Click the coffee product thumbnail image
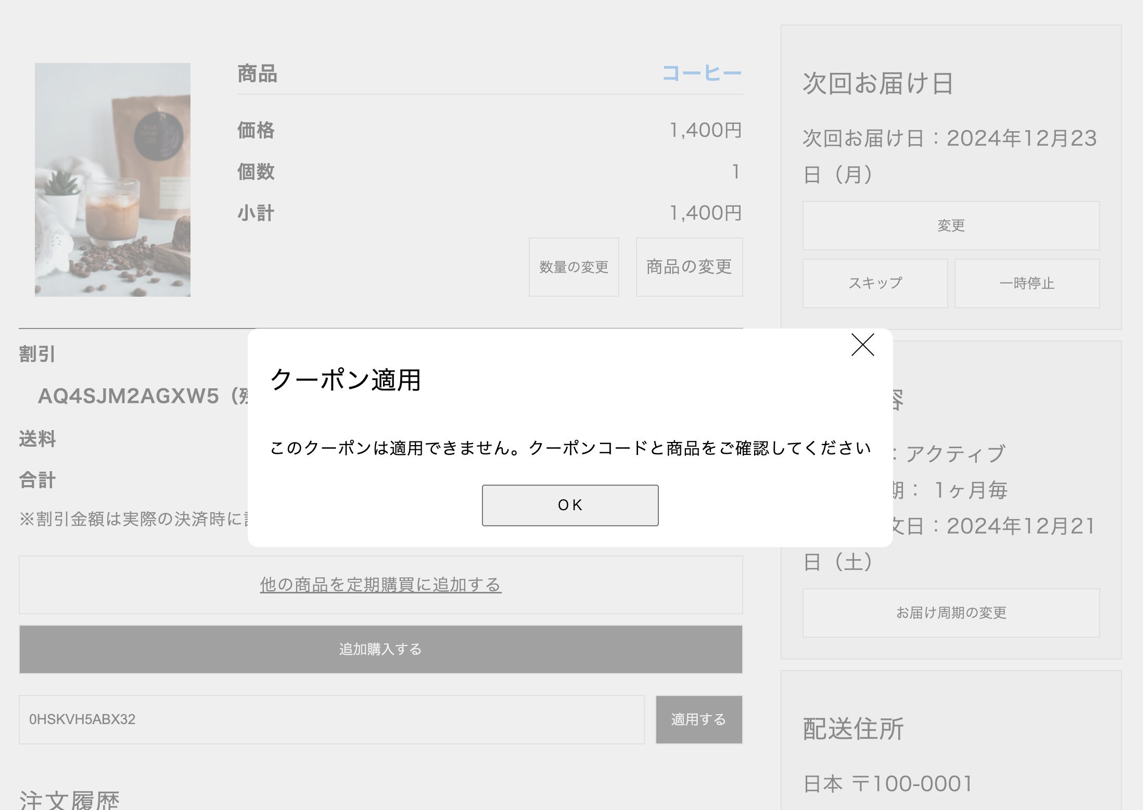 point(112,180)
